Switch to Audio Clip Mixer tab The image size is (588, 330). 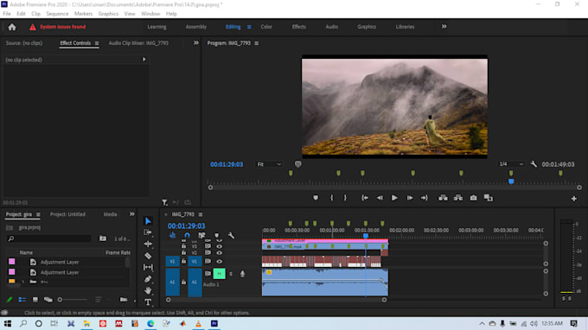138,43
